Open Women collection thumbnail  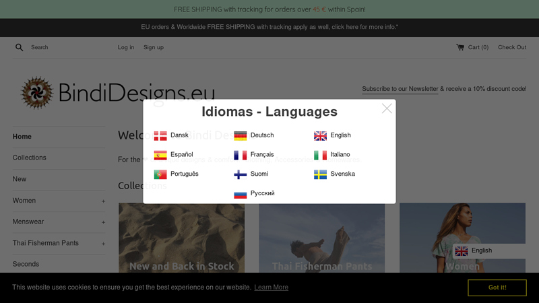coord(462,238)
